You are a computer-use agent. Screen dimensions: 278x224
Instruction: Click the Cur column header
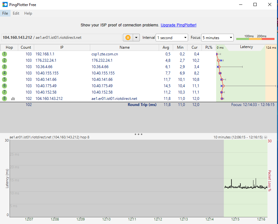tap(194, 47)
